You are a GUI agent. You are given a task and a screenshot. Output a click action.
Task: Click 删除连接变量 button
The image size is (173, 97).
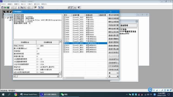click(x=114, y=29)
